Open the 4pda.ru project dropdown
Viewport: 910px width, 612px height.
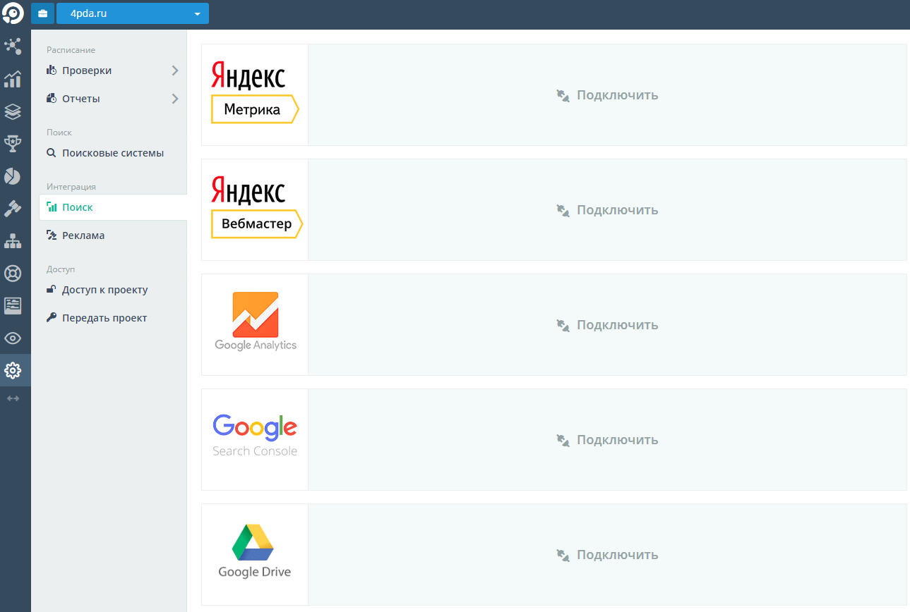click(x=133, y=13)
